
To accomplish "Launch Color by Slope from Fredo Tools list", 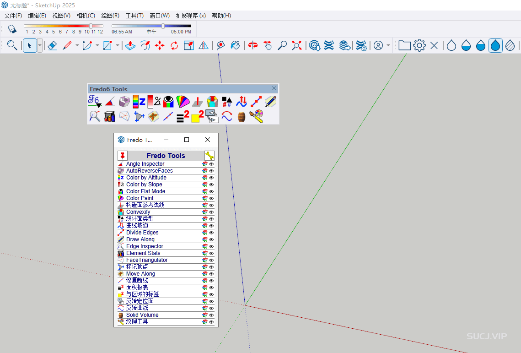I will (144, 185).
